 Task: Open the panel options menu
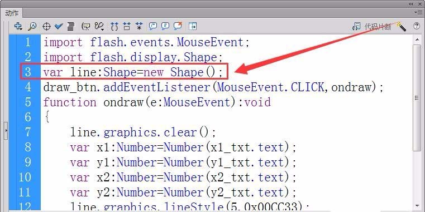click(x=418, y=12)
